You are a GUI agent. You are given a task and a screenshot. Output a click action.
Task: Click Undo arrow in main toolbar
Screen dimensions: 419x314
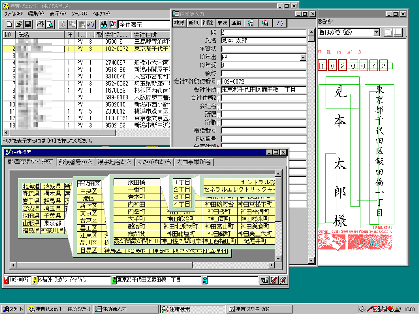(91, 25)
